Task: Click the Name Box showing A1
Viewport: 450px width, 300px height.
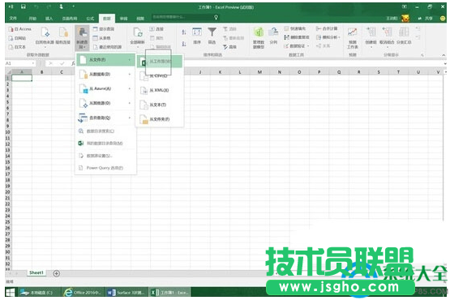Action: (19, 63)
